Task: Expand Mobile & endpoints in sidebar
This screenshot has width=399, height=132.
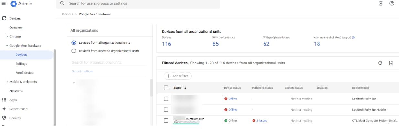Action: point(7,82)
